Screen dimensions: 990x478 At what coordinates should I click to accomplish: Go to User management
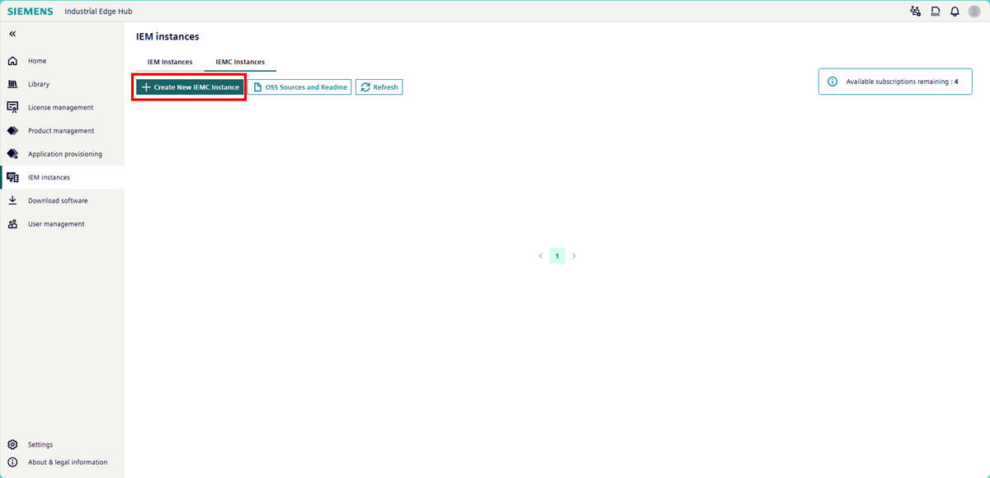click(x=12, y=223)
